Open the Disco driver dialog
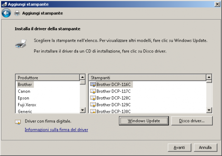 point(191,121)
